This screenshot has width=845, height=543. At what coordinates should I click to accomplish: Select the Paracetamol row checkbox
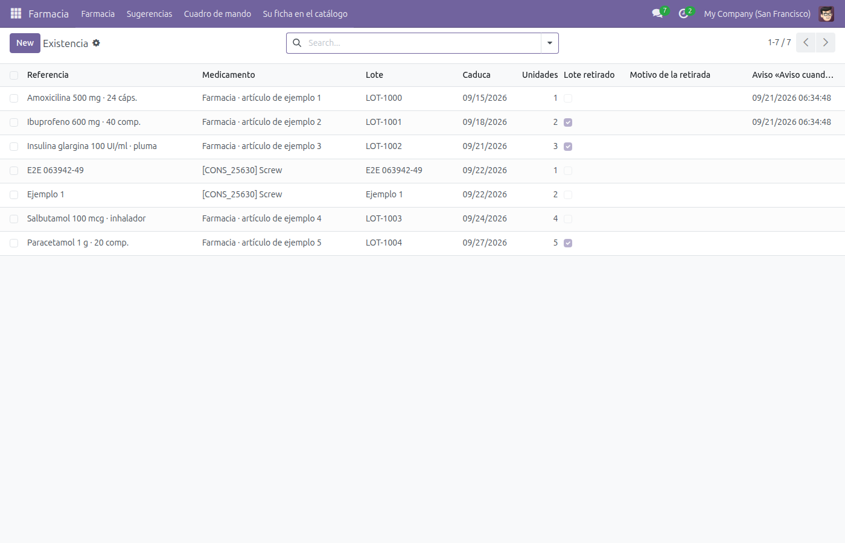coord(14,243)
